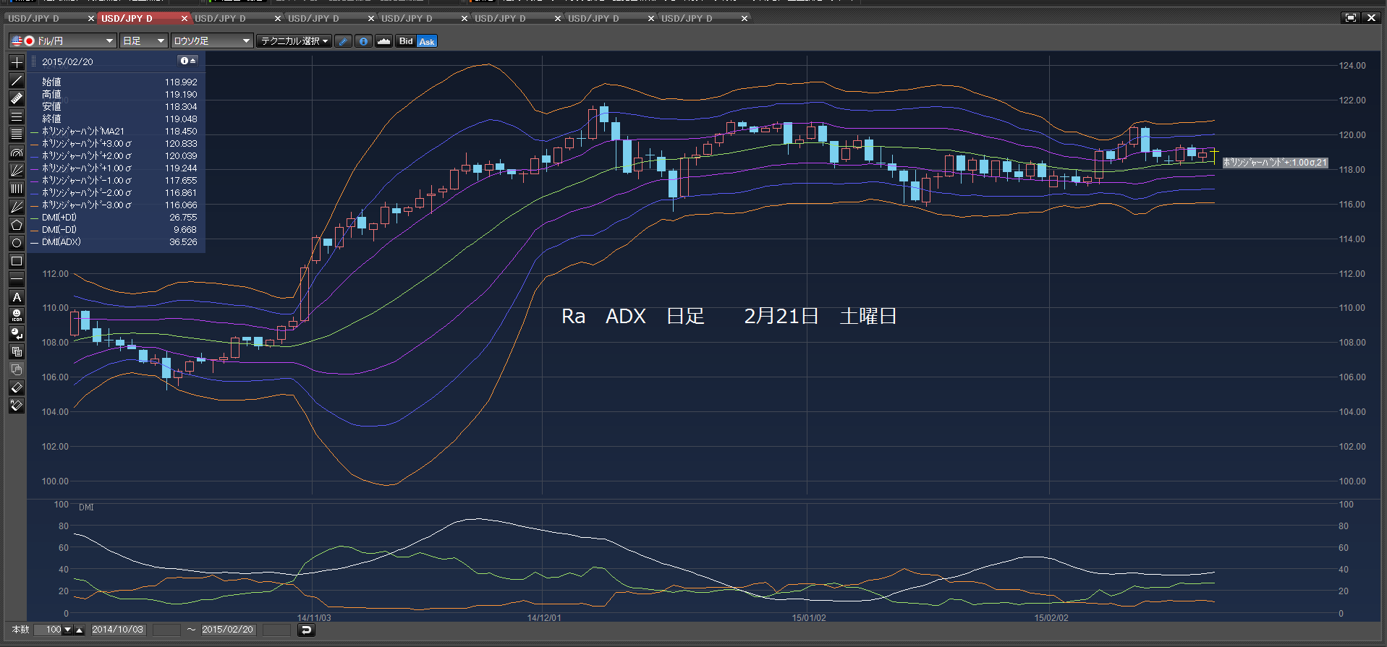The height and width of the screenshot is (647, 1387).
Task: Open the ICON stamp tool
Action: 17,315
